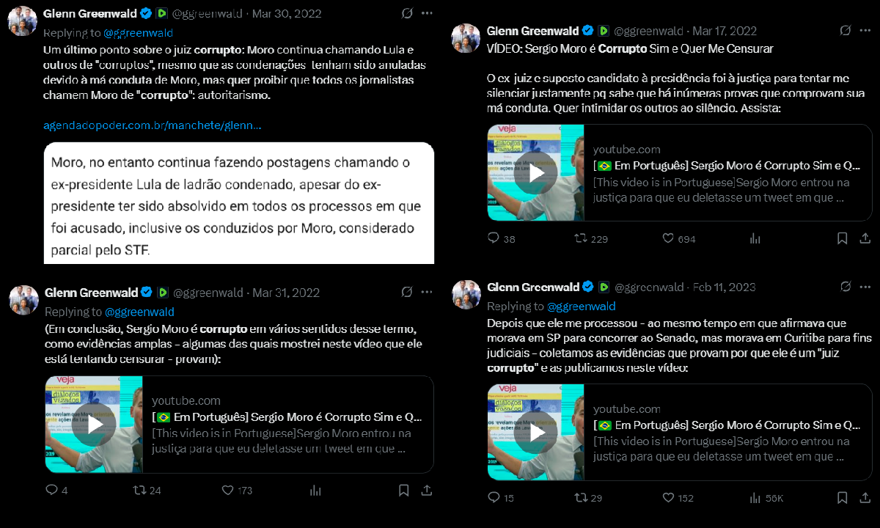Play YouTube video in Mar 17, 2022 tweet
The image size is (880, 528).
[536, 173]
